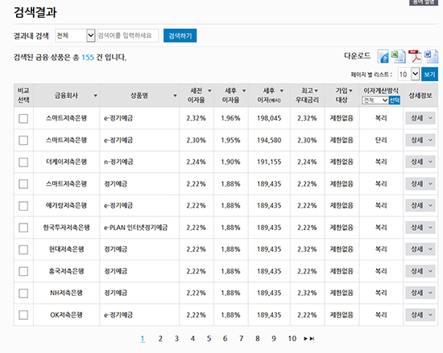Go to page 7
Screen dimensions: 443x353
241,339
